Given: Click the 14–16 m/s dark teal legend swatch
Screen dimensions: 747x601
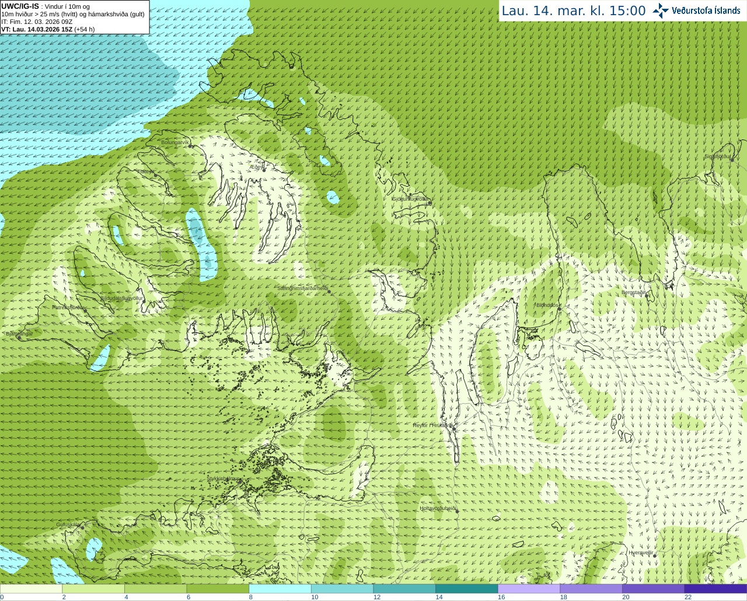Looking at the screenshot, I should click(467, 589).
